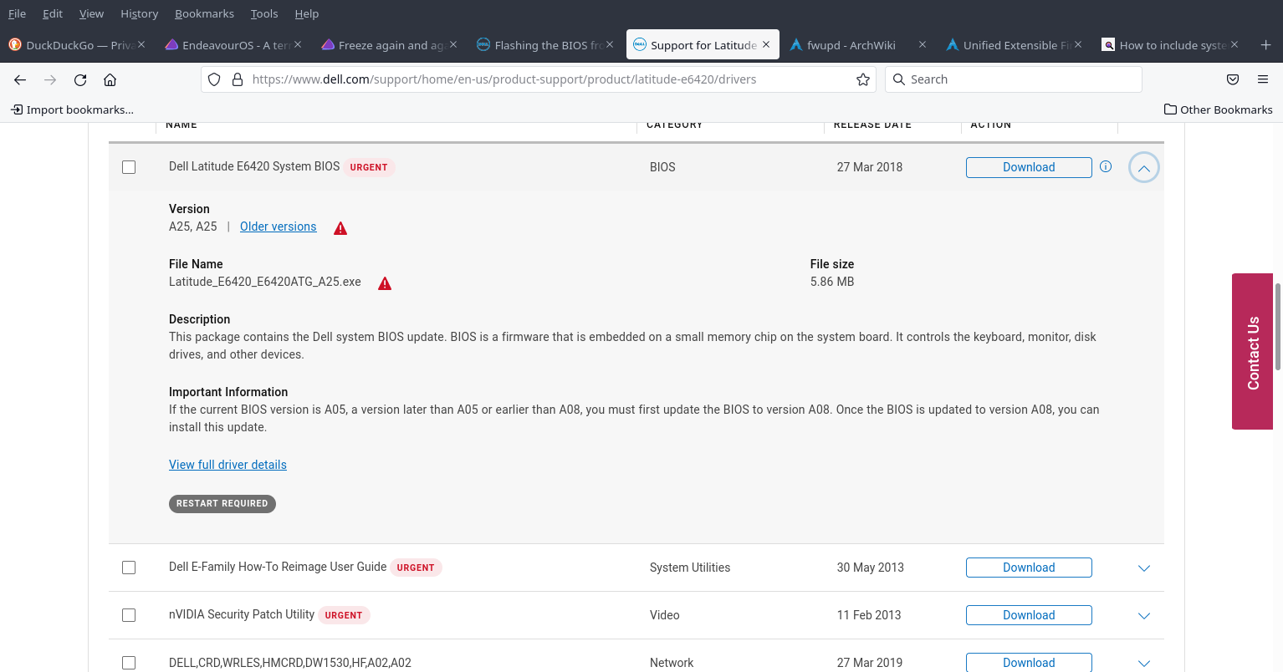The width and height of the screenshot is (1283, 672).
Task: Click warning triangle next to Older versions
Action: coord(340,228)
